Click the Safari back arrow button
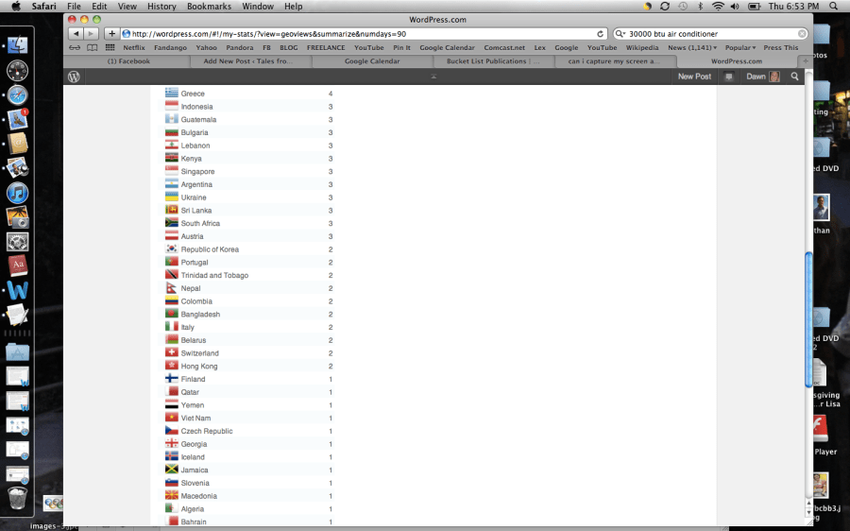The width and height of the screenshot is (850, 531). click(x=76, y=34)
